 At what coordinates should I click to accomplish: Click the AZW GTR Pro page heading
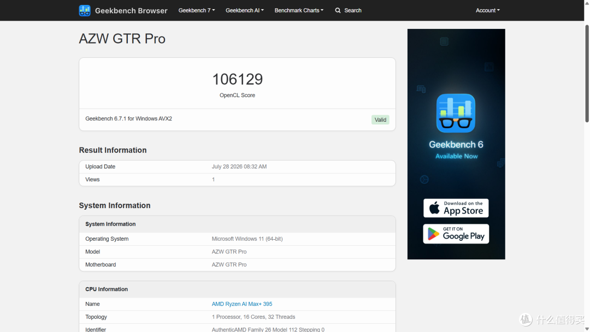(x=122, y=39)
